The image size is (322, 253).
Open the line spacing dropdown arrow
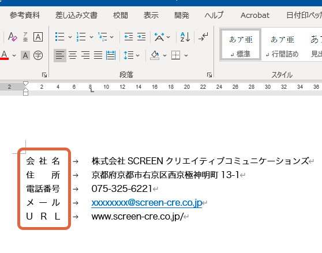point(138,55)
